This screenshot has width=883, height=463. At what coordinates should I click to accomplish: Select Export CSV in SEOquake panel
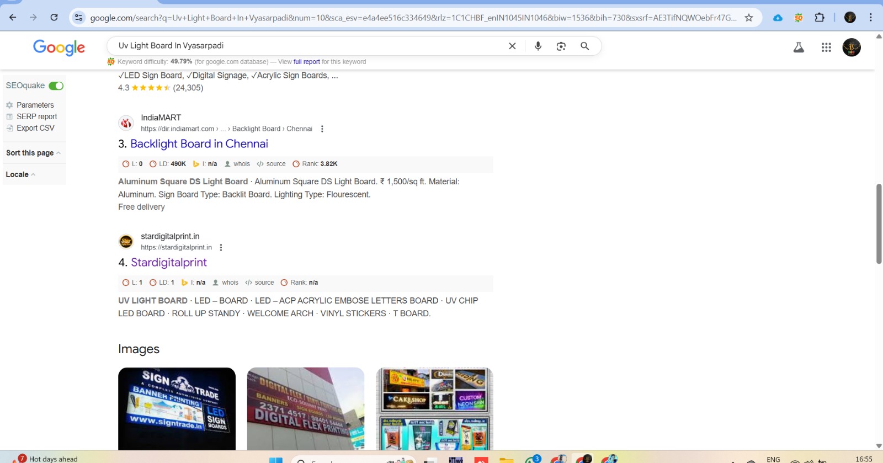[x=35, y=128]
